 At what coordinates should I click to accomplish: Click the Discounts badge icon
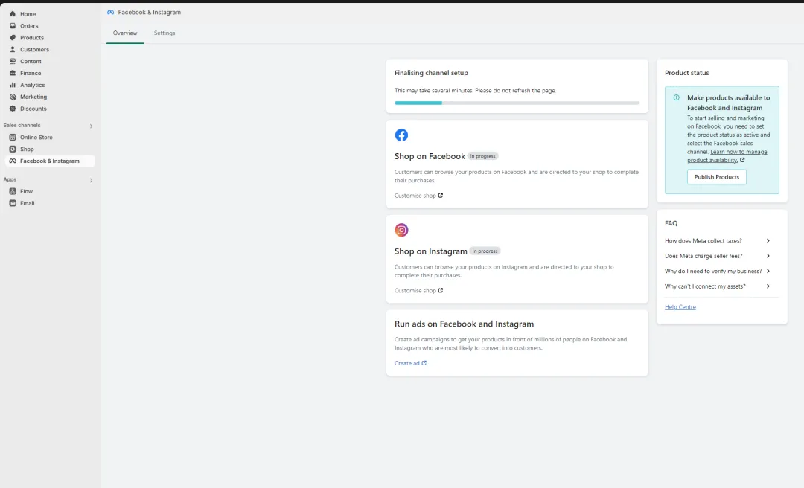click(x=13, y=108)
